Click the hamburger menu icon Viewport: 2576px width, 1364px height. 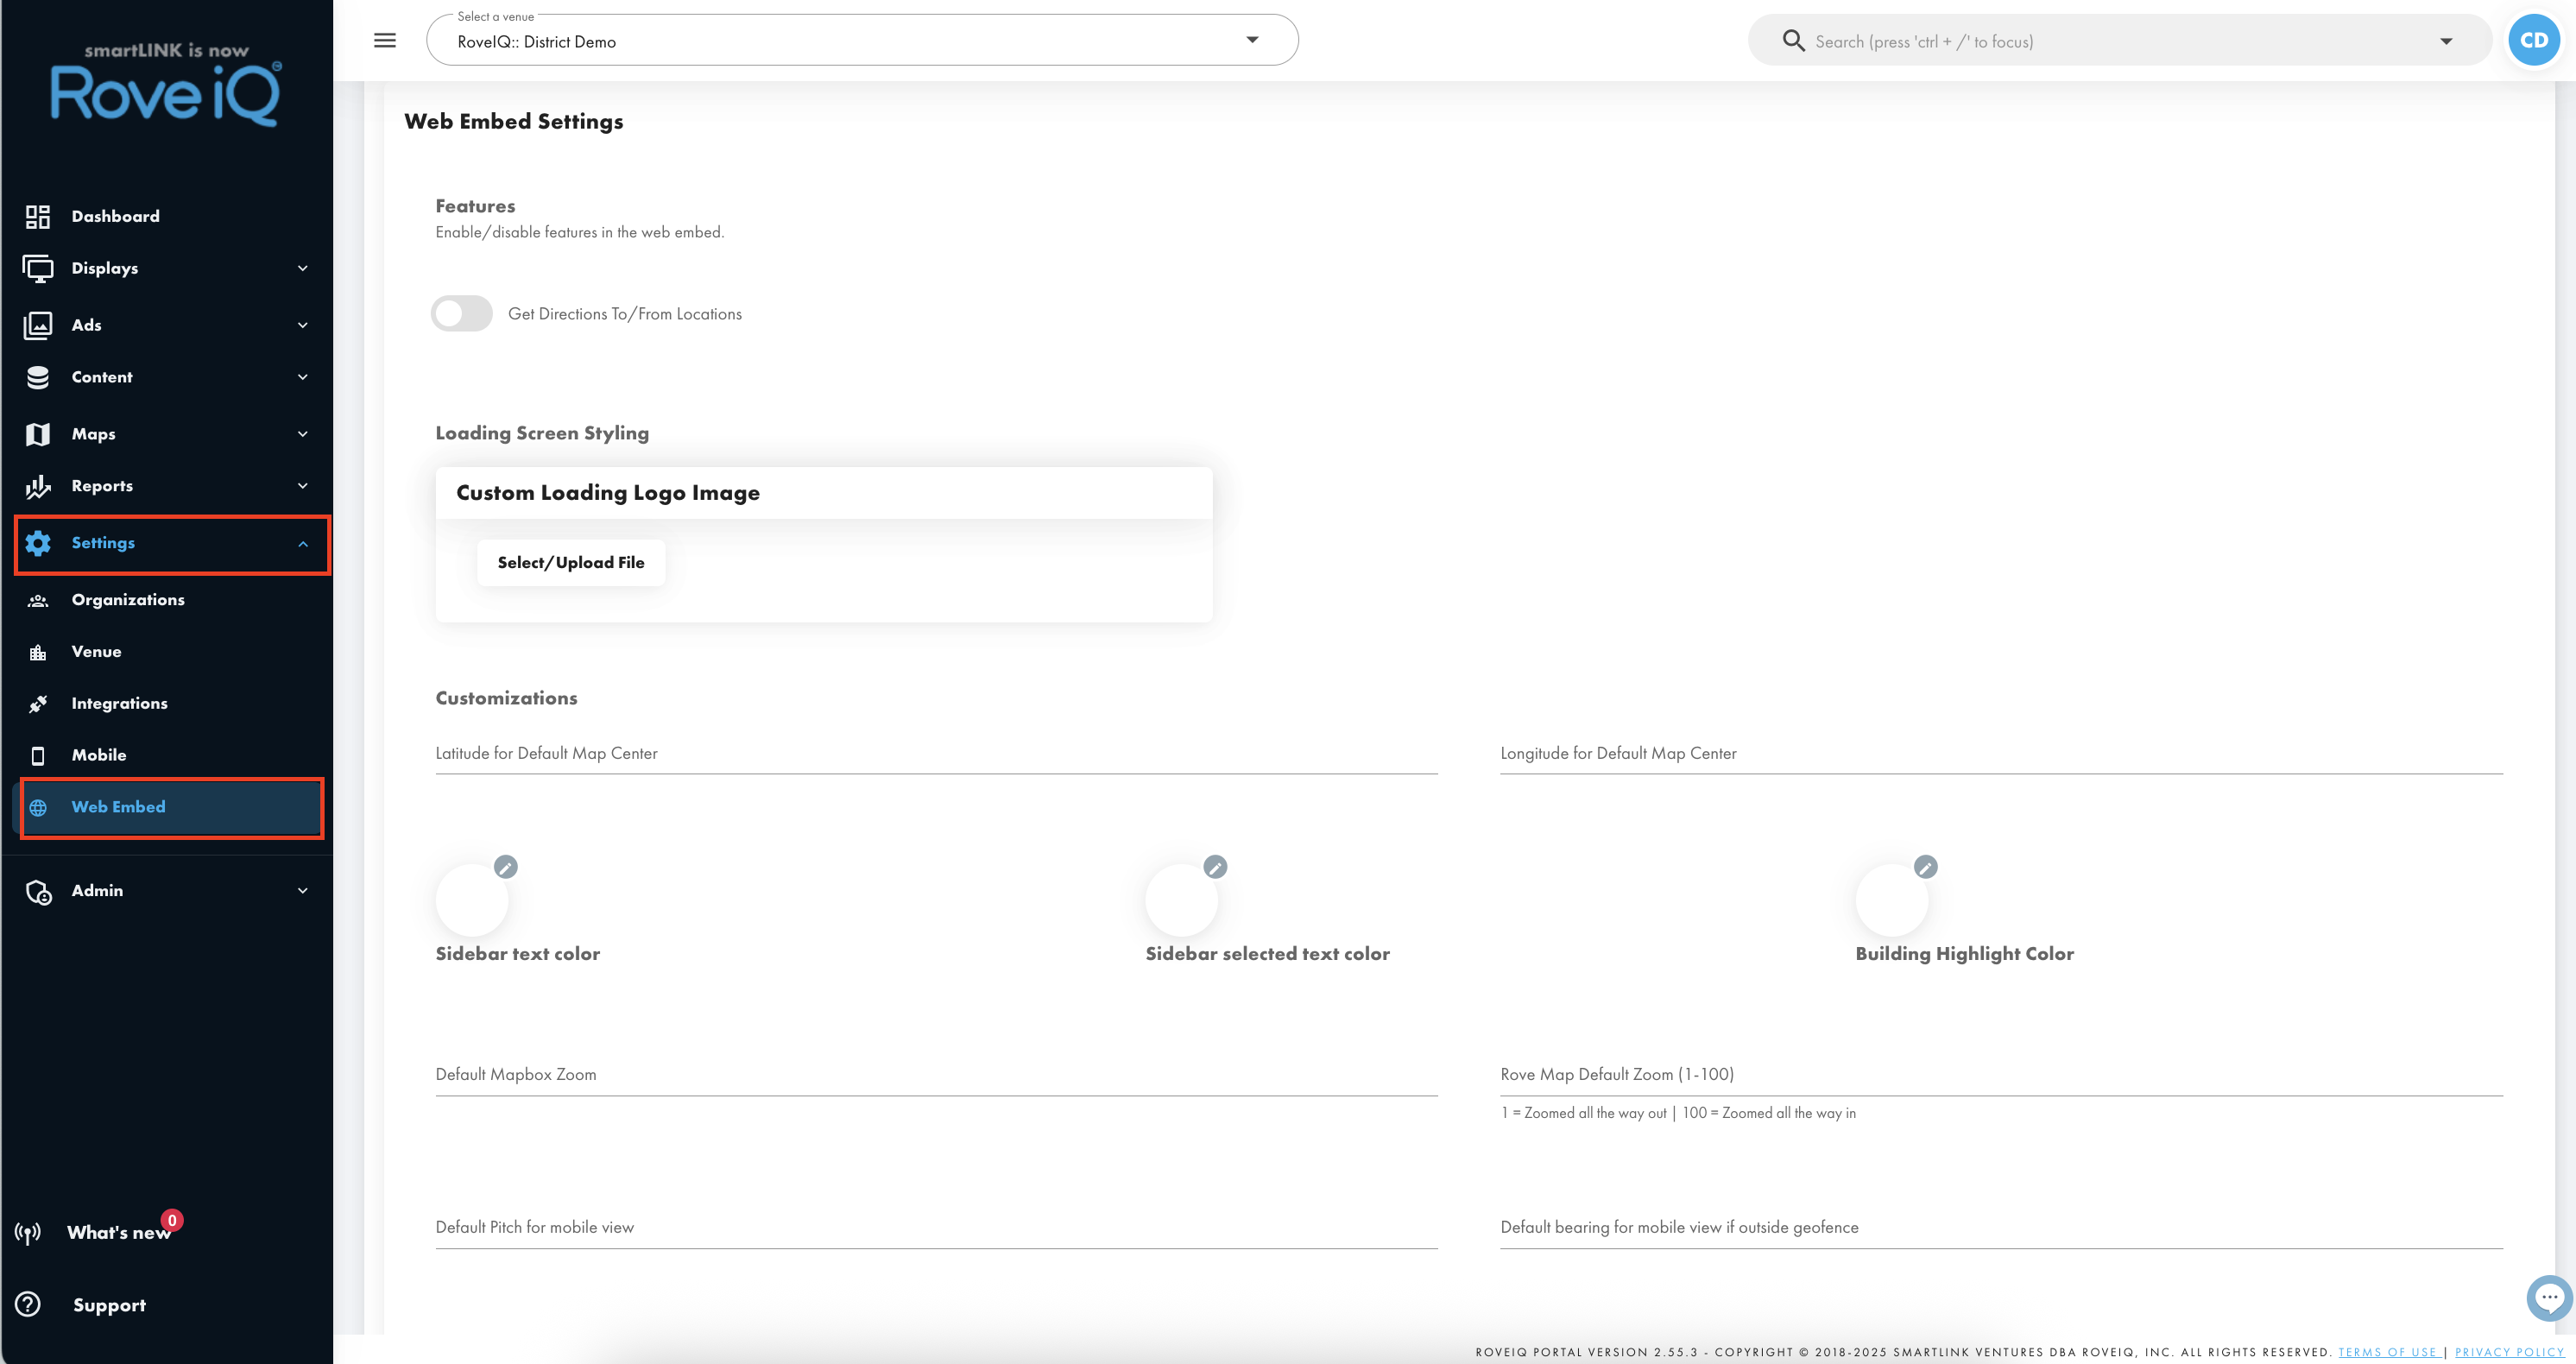coord(385,41)
